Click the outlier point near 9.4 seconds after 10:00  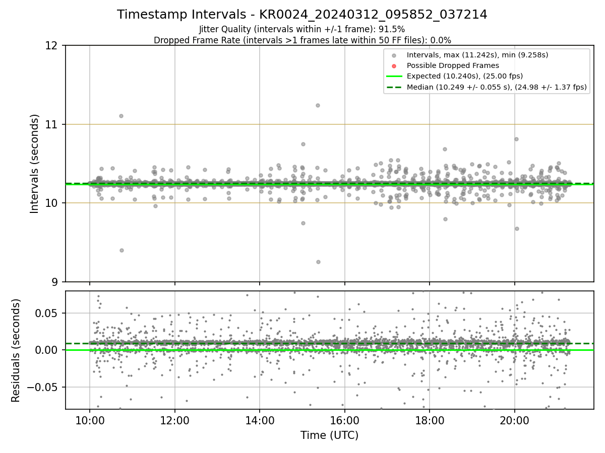(x=122, y=250)
